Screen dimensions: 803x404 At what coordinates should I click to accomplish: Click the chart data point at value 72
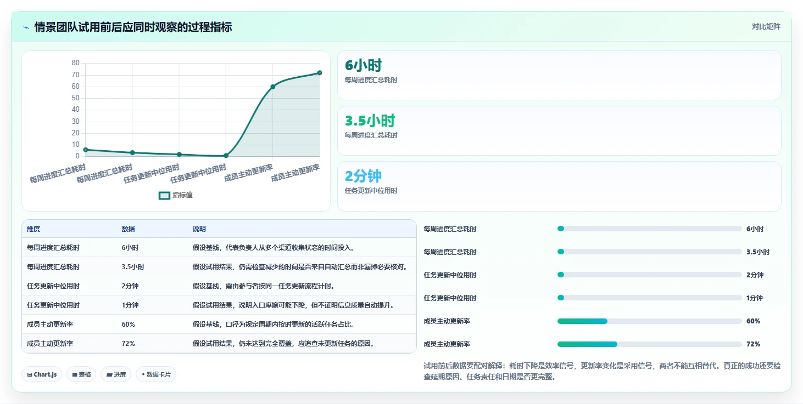(320, 72)
